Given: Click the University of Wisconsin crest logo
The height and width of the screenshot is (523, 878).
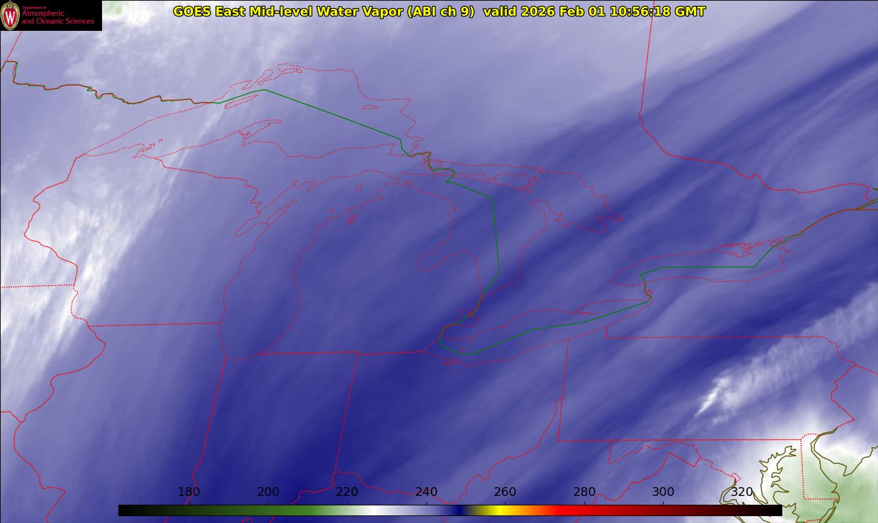Looking at the screenshot, I should [x=10, y=16].
